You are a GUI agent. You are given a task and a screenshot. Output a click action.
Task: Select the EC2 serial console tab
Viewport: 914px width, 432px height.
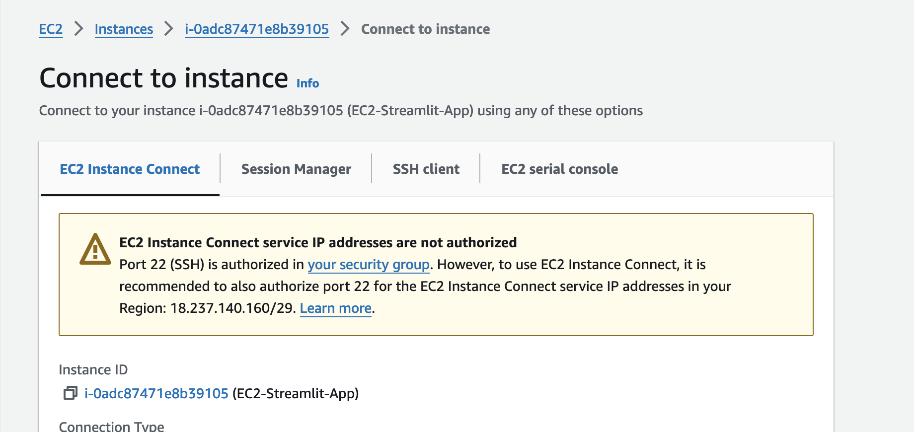pyautogui.click(x=559, y=169)
